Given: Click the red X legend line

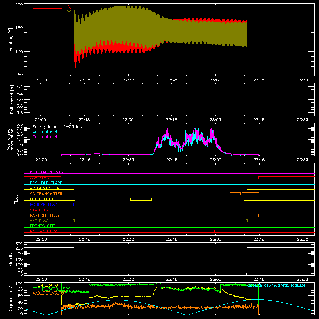Looking at the screenshot, I should click(47, 8).
